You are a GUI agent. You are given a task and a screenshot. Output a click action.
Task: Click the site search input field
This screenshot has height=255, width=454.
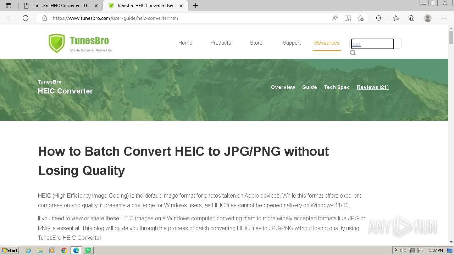pyautogui.click(x=372, y=44)
